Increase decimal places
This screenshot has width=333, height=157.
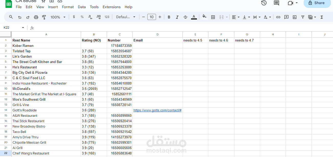98,17
